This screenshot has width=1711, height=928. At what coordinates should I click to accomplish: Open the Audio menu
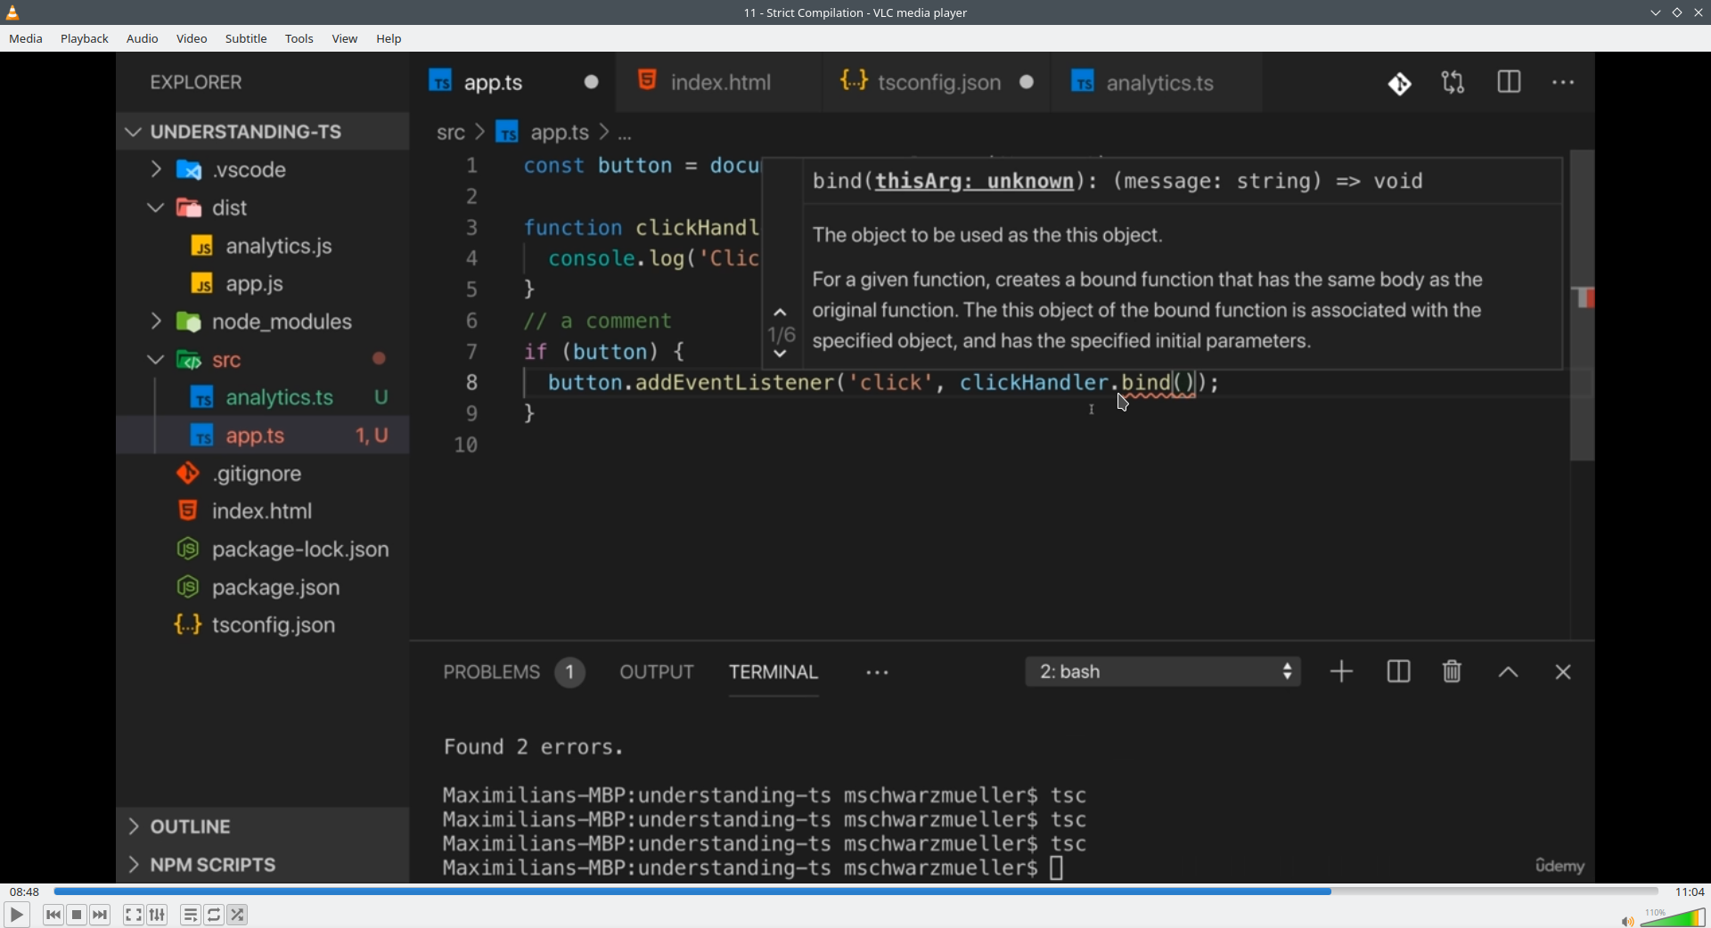pyautogui.click(x=143, y=39)
